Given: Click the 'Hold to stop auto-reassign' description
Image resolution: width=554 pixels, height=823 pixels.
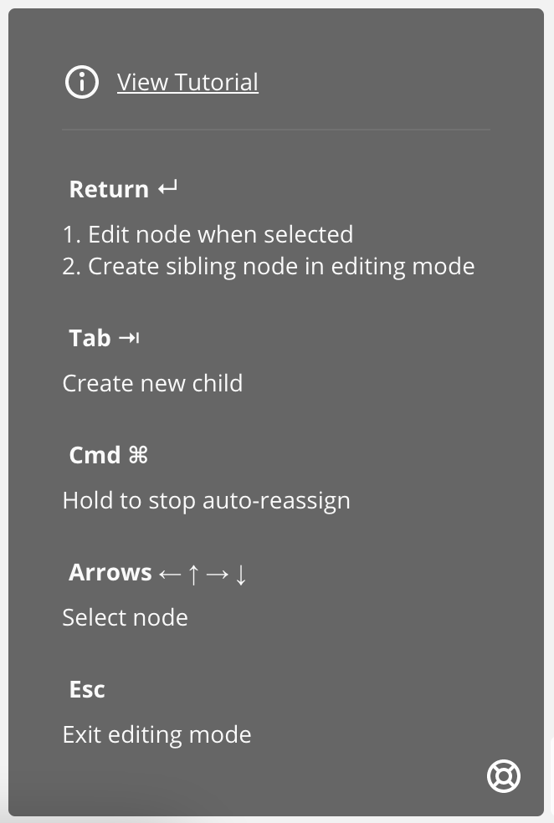Looking at the screenshot, I should click(206, 500).
